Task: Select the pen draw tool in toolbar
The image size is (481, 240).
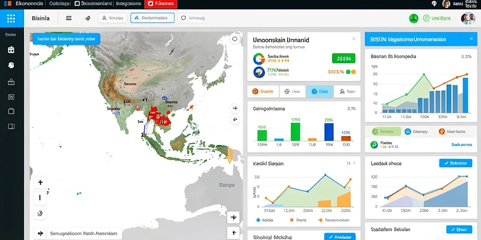Action: click(x=88, y=18)
